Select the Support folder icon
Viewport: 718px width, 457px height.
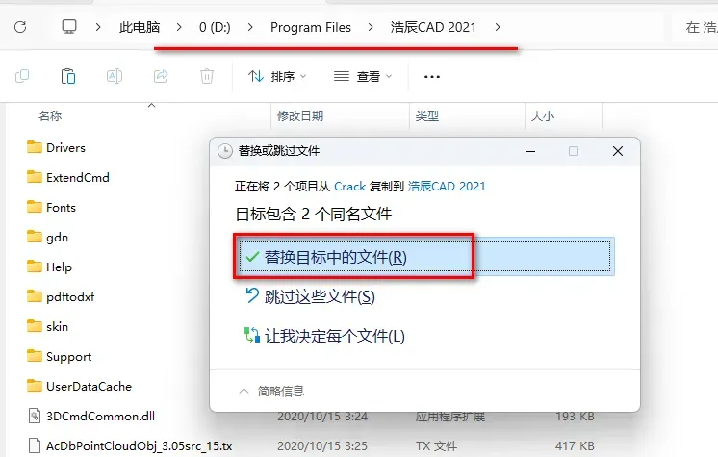coord(35,356)
